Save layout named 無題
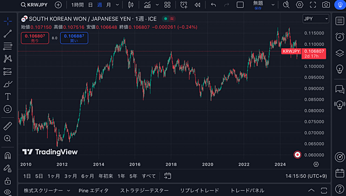The image size is (346, 196). [258, 5]
